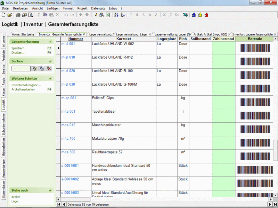Screen dimensions: 278x208
Task: Collapse the Weitere Schritte panel
Action: click(50, 79)
